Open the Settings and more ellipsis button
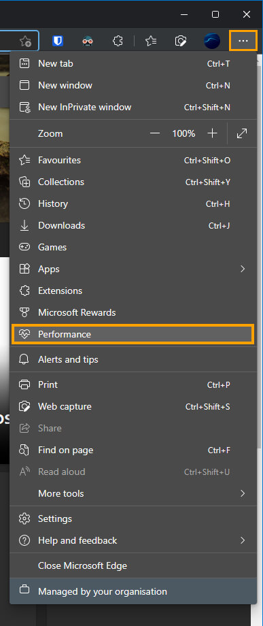Screen dimensions: 263x626 pyautogui.click(x=243, y=41)
